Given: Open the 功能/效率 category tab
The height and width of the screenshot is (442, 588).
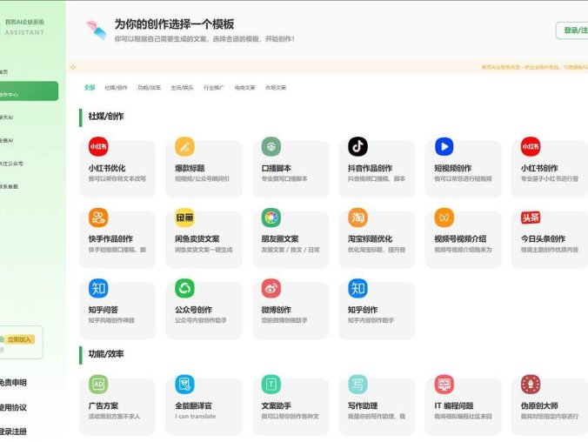Looking at the screenshot, I should (x=149, y=87).
